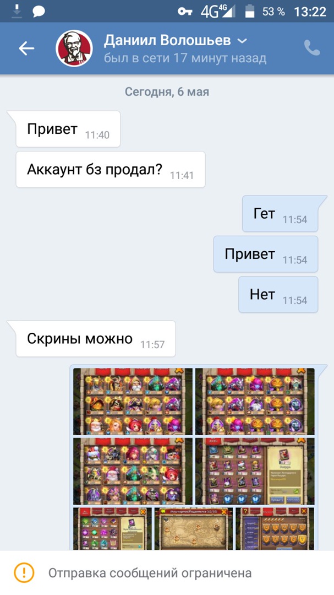Screen dimensions: 334x595
Task: Tap the 'Отправка сообщений ограничена' notice
Action: click(150, 572)
